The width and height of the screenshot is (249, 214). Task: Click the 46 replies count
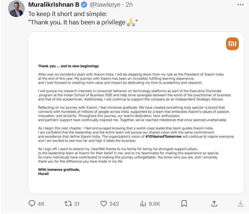point(41,204)
